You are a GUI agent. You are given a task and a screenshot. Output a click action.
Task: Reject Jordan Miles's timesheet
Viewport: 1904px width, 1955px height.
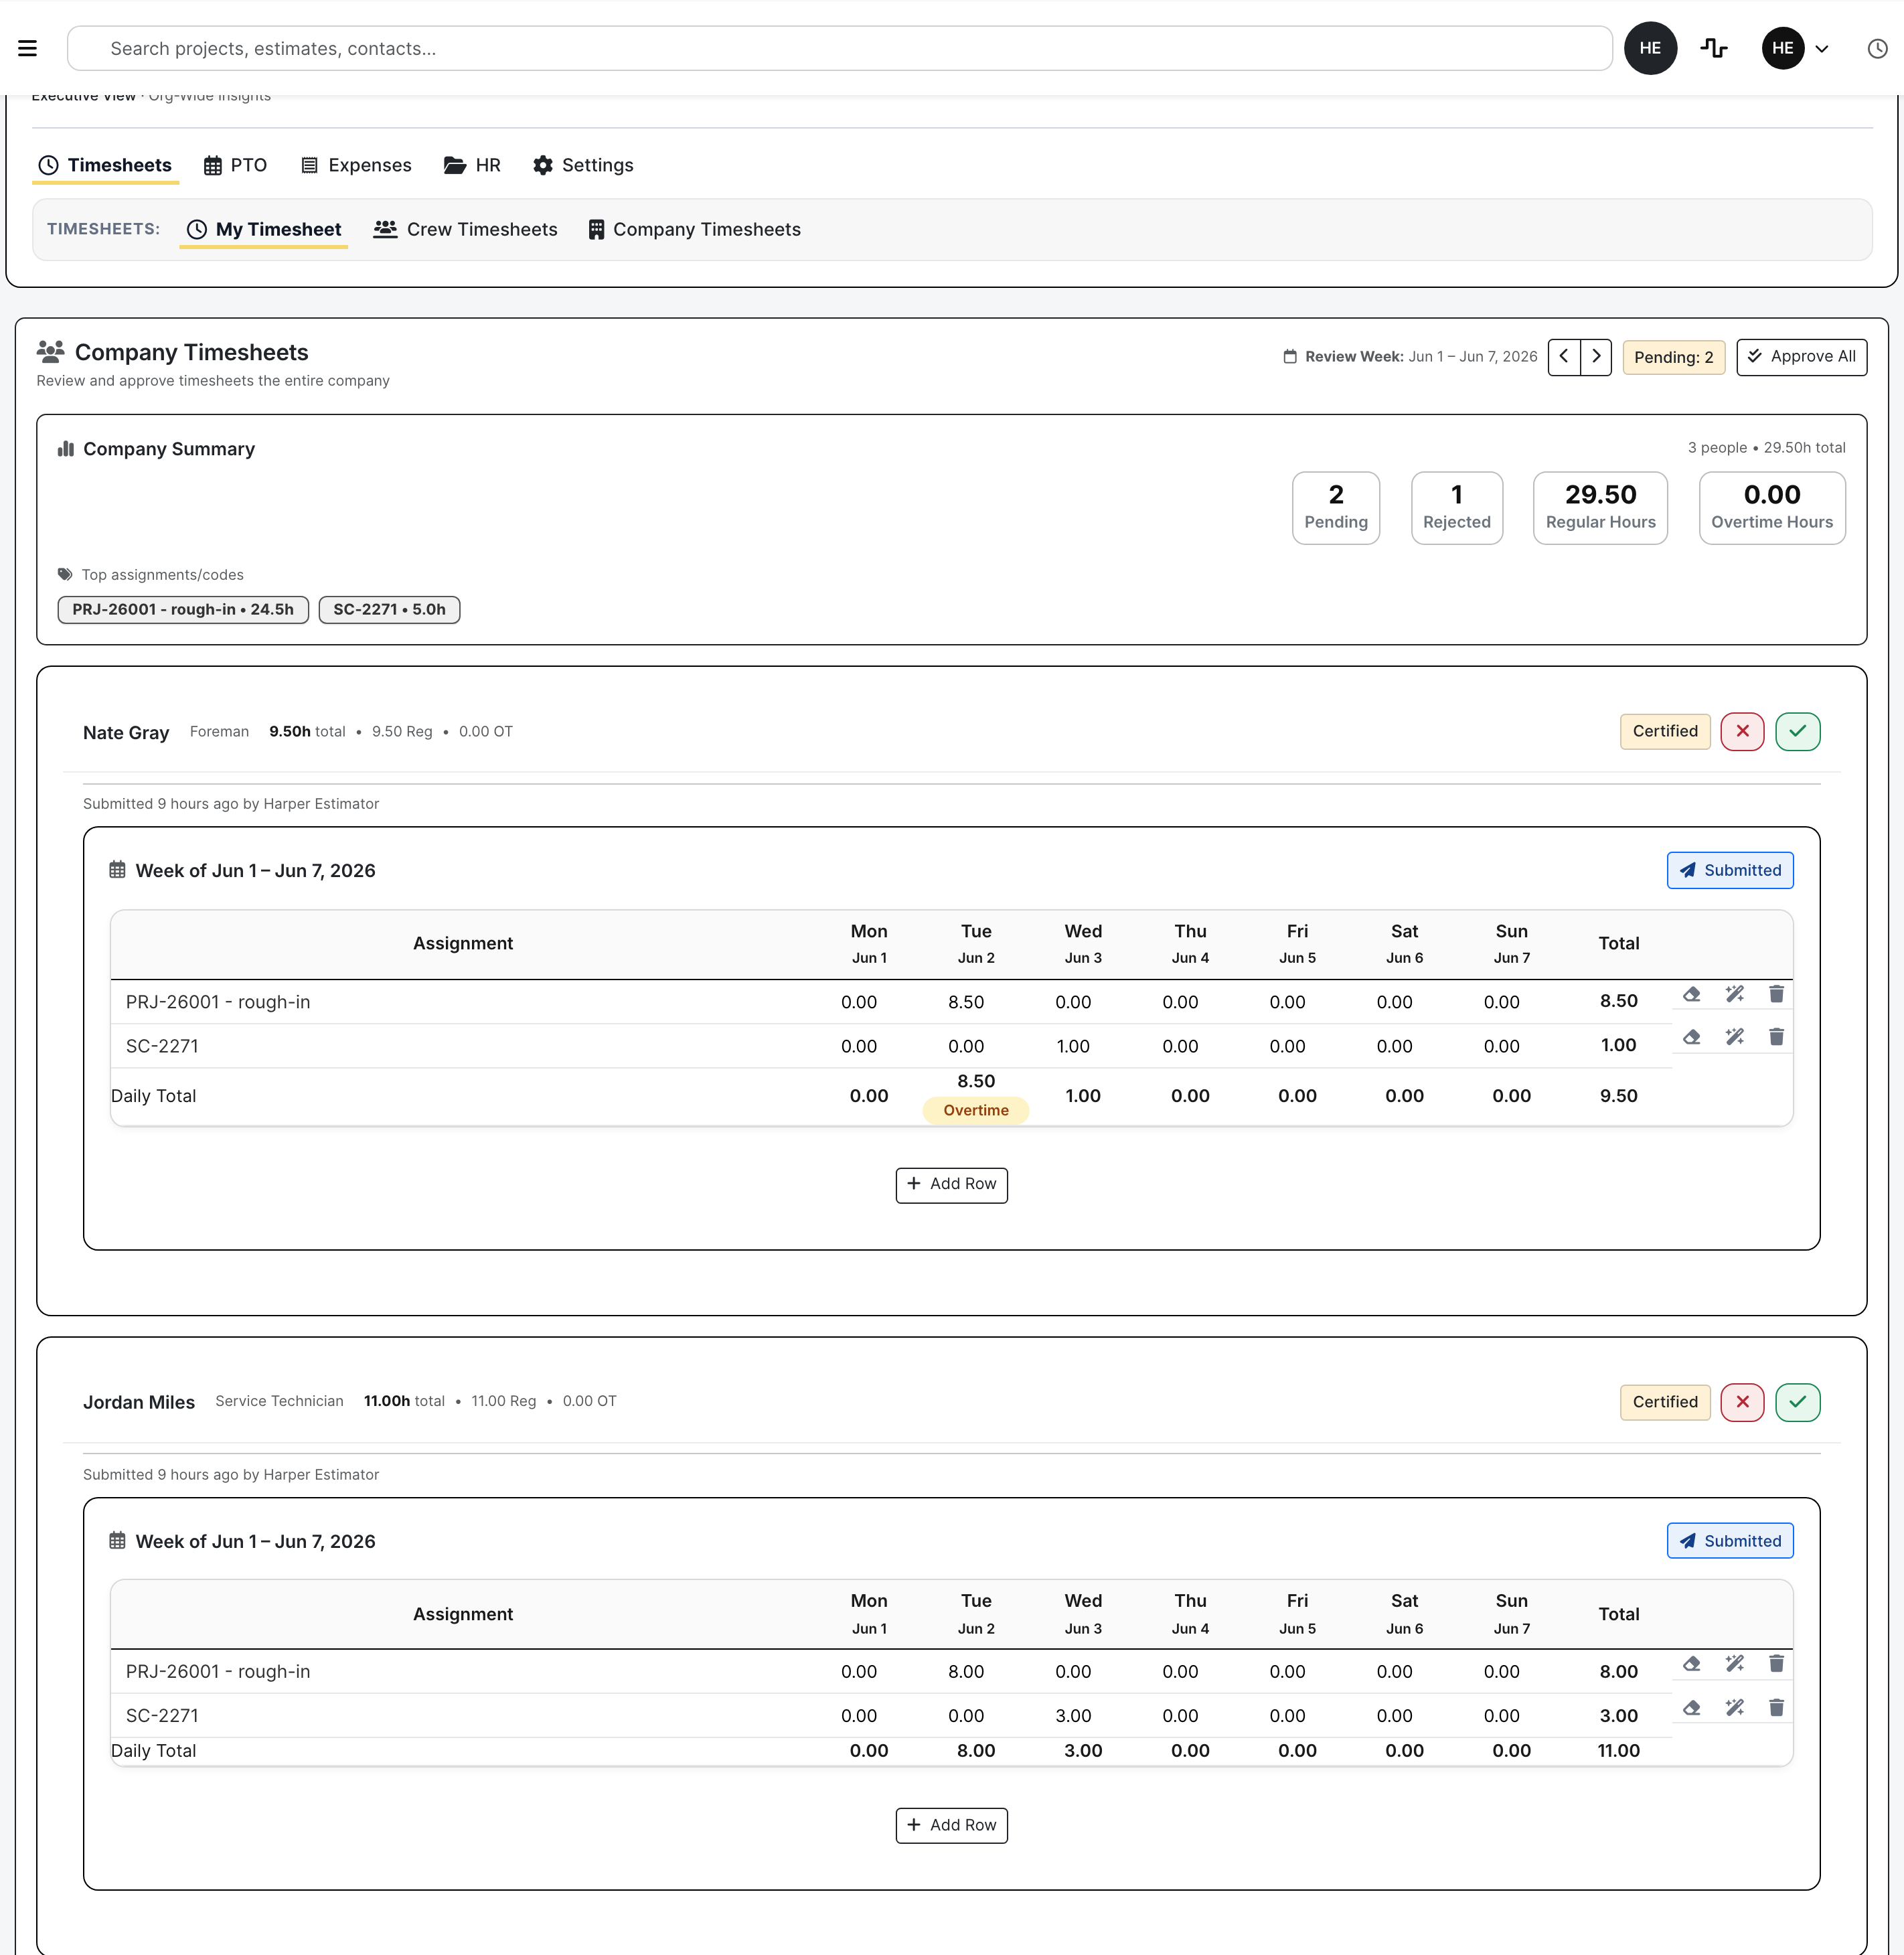(1742, 1402)
